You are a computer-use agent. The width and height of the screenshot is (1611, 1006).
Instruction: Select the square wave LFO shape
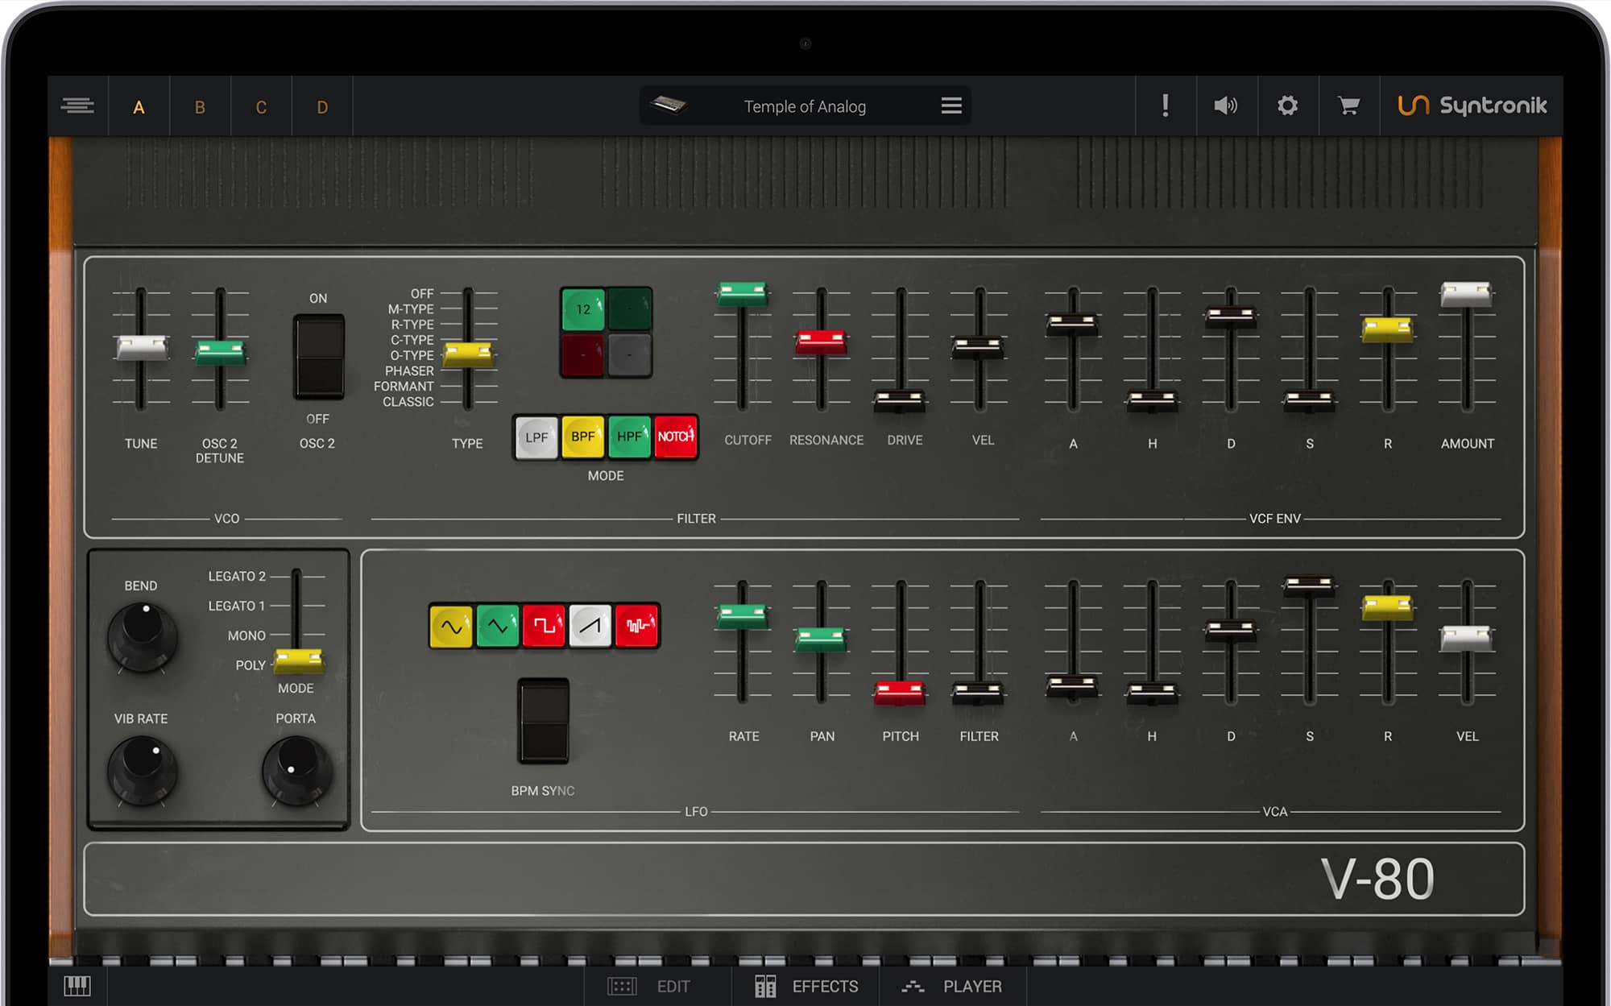click(x=544, y=626)
